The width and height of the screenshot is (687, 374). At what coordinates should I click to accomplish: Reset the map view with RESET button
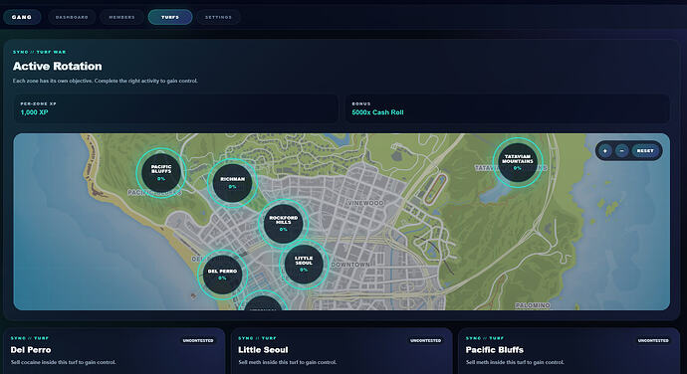pyautogui.click(x=645, y=150)
